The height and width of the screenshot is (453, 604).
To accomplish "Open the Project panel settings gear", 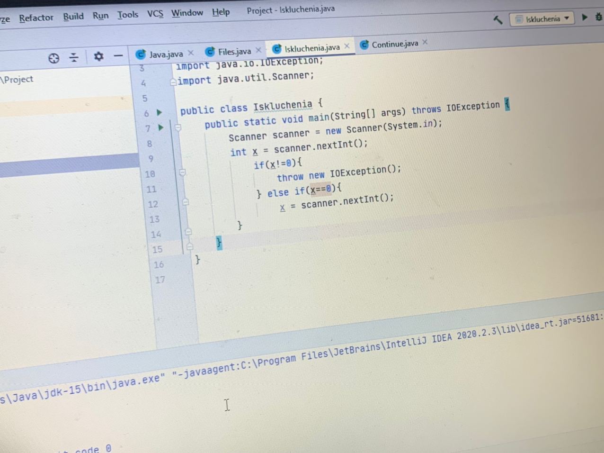I will (98, 56).
